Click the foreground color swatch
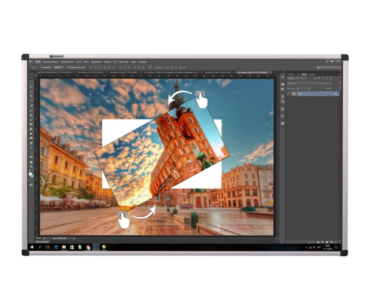This screenshot has height=302, width=374. pyautogui.click(x=30, y=174)
